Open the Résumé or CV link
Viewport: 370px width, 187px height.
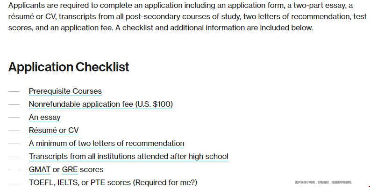[54, 130]
